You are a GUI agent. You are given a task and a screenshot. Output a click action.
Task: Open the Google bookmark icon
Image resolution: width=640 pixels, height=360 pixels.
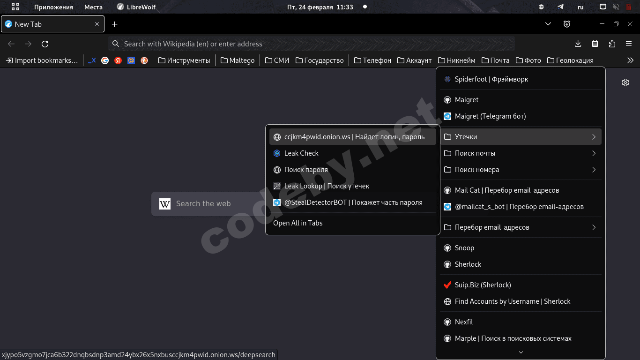(x=105, y=60)
